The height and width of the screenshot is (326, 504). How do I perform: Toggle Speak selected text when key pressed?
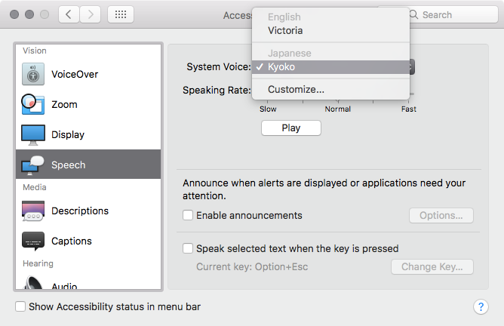click(x=188, y=248)
